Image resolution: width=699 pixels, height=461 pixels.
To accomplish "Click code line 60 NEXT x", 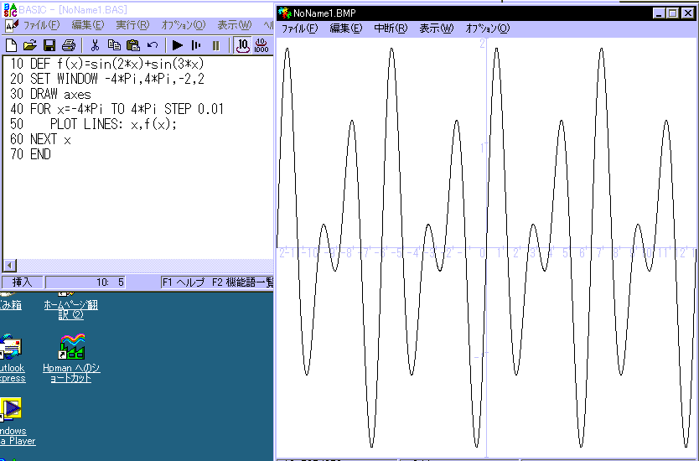I will pos(40,139).
